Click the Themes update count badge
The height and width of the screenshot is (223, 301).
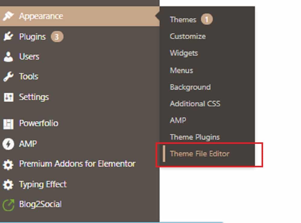click(x=206, y=19)
